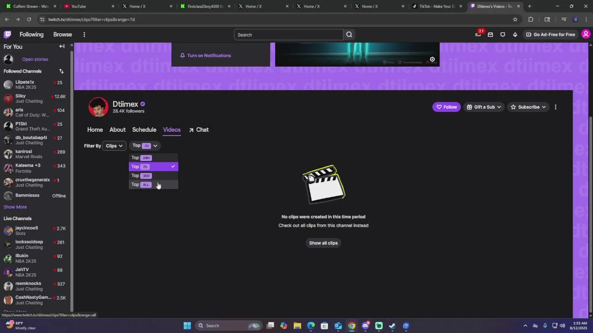This screenshot has height=333, width=593.
Task: Open the Following page link
Action: tap(32, 35)
